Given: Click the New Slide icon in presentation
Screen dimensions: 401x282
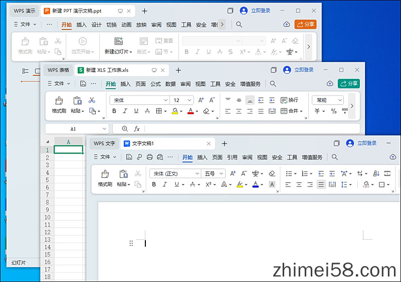Looking at the screenshot, I should [x=118, y=41].
